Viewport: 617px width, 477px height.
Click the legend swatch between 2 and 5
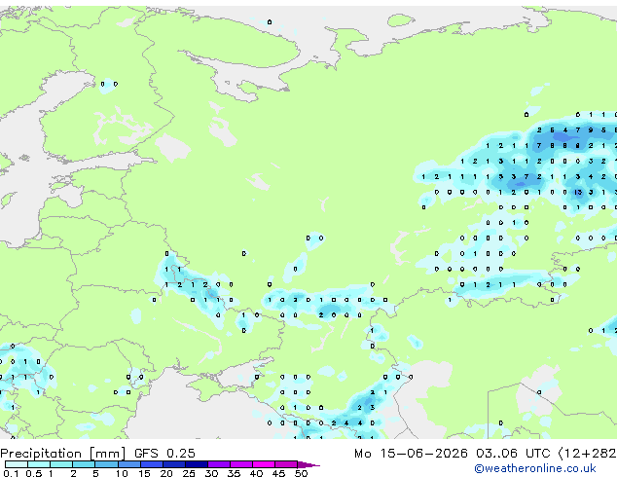click(x=84, y=464)
